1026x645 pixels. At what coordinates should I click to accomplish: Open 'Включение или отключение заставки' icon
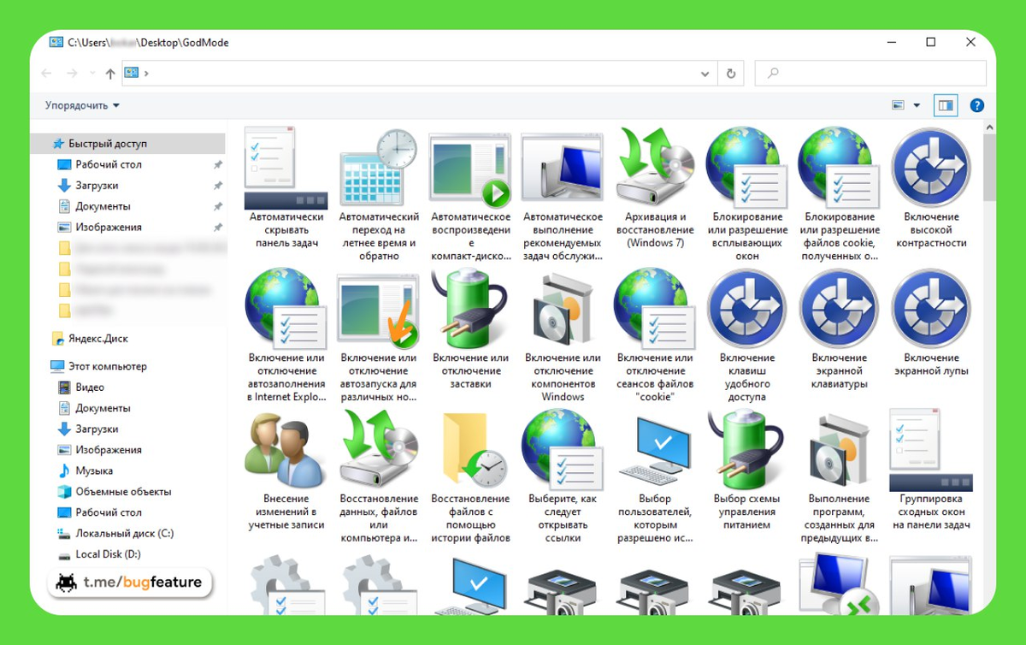470,308
